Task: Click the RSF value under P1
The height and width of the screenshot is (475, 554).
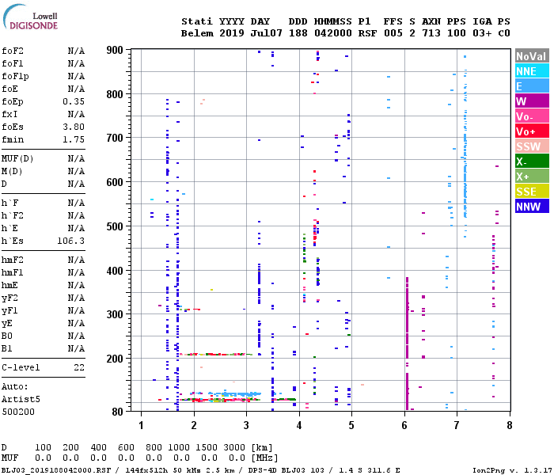Action: coord(367,33)
